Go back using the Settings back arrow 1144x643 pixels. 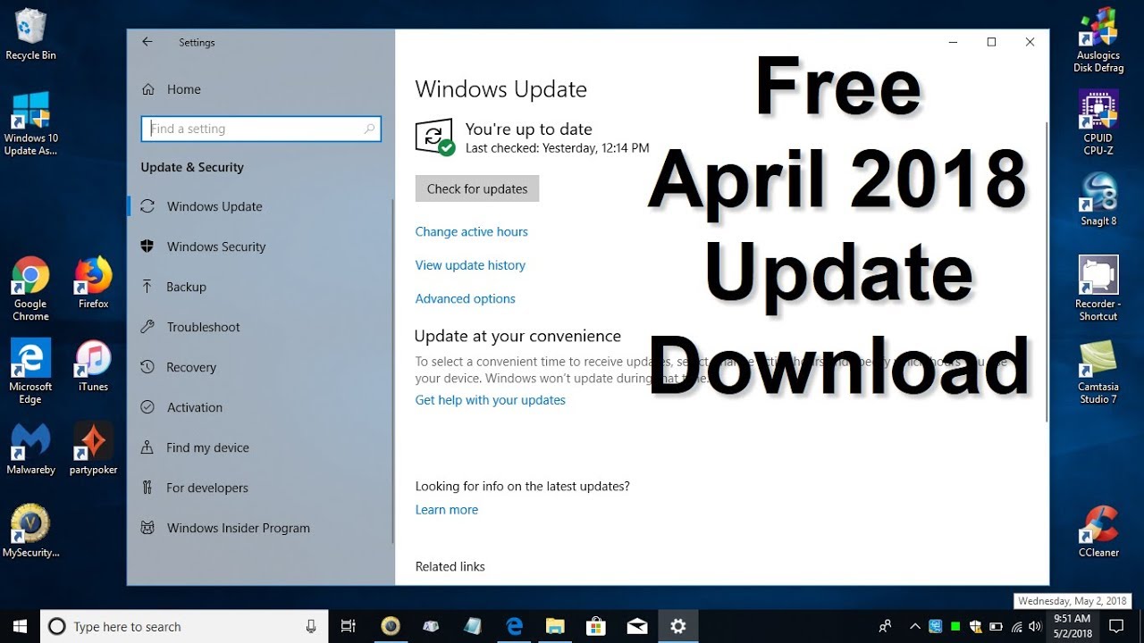click(147, 42)
